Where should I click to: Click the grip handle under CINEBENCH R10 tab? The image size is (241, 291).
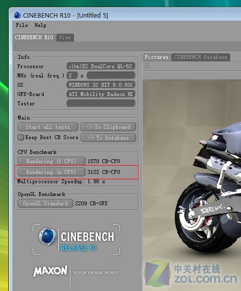click(18, 47)
